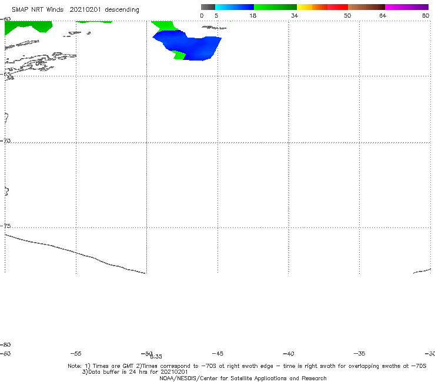Click the color bar label 34
The image size is (435, 382).
pos(295,15)
